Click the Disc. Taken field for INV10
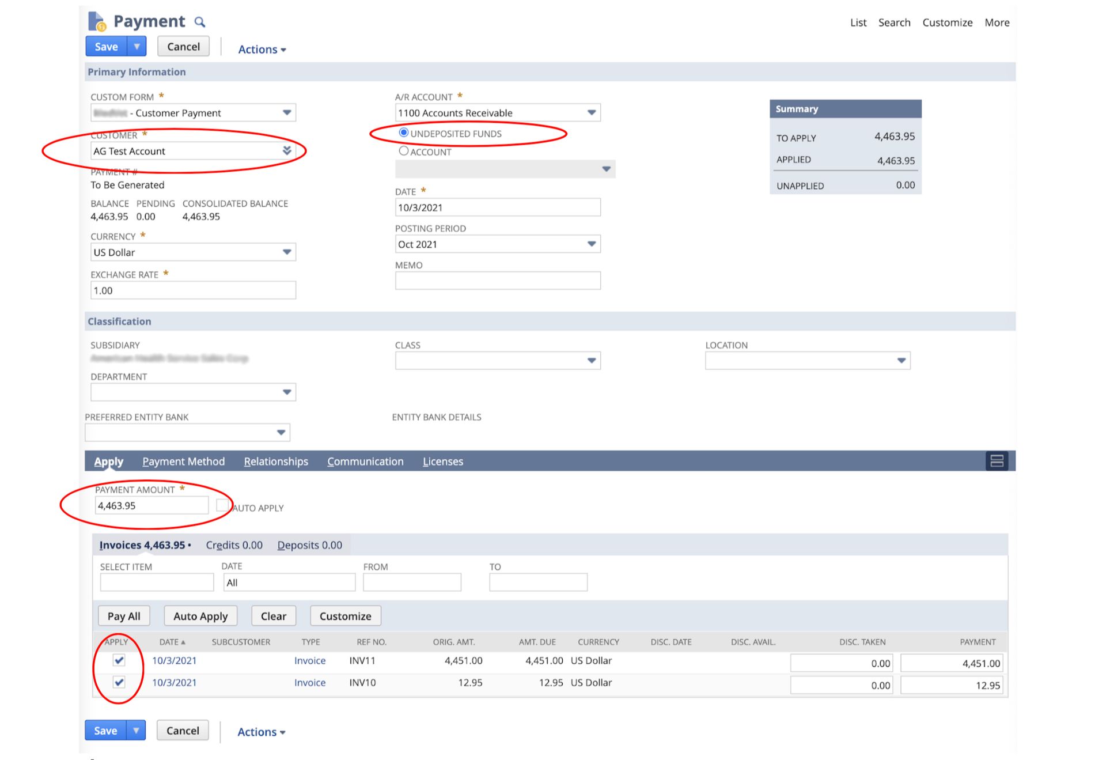Screen dimensions: 1106x760 [x=842, y=685]
